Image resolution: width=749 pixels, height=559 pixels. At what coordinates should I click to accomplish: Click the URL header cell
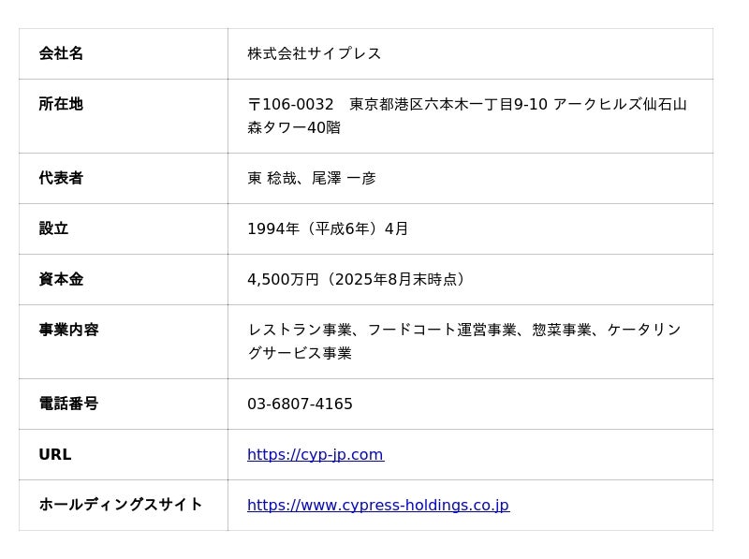[x=124, y=454]
